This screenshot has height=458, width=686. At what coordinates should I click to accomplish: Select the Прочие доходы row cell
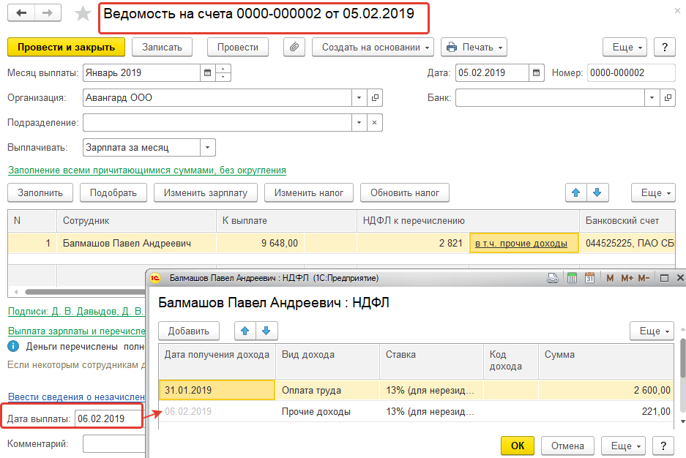click(328, 412)
